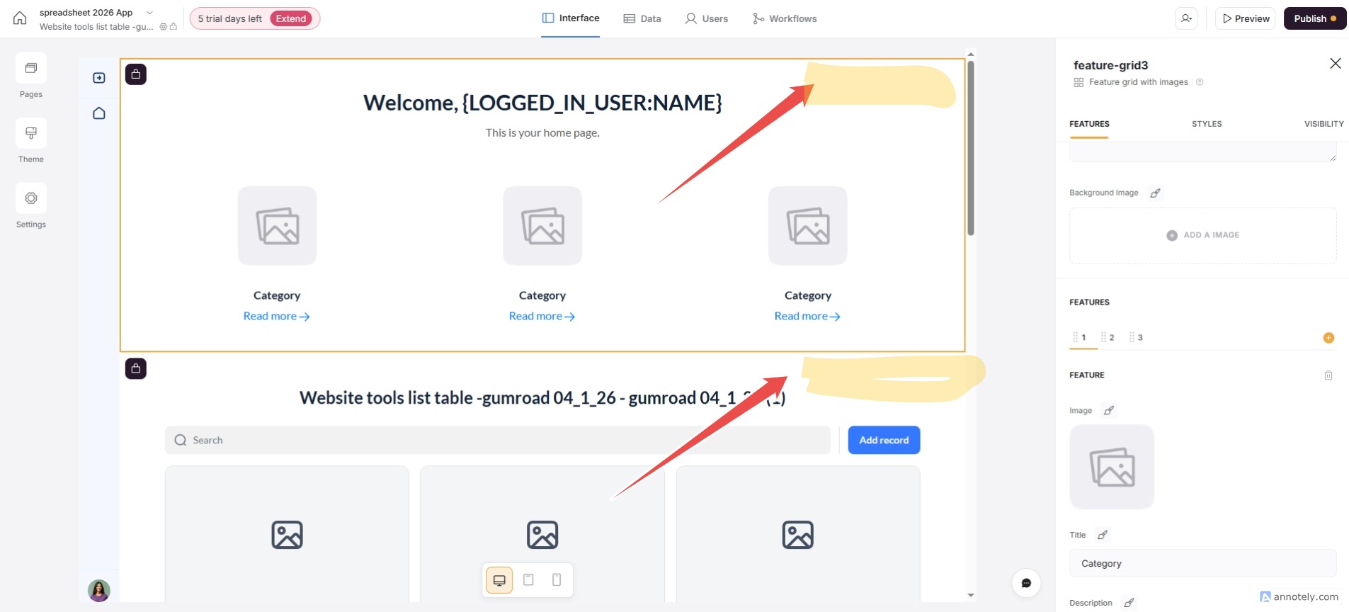Screen dimensions: 1349x612
Task: Switch to the Styles tab
Action: [1206, 124]
